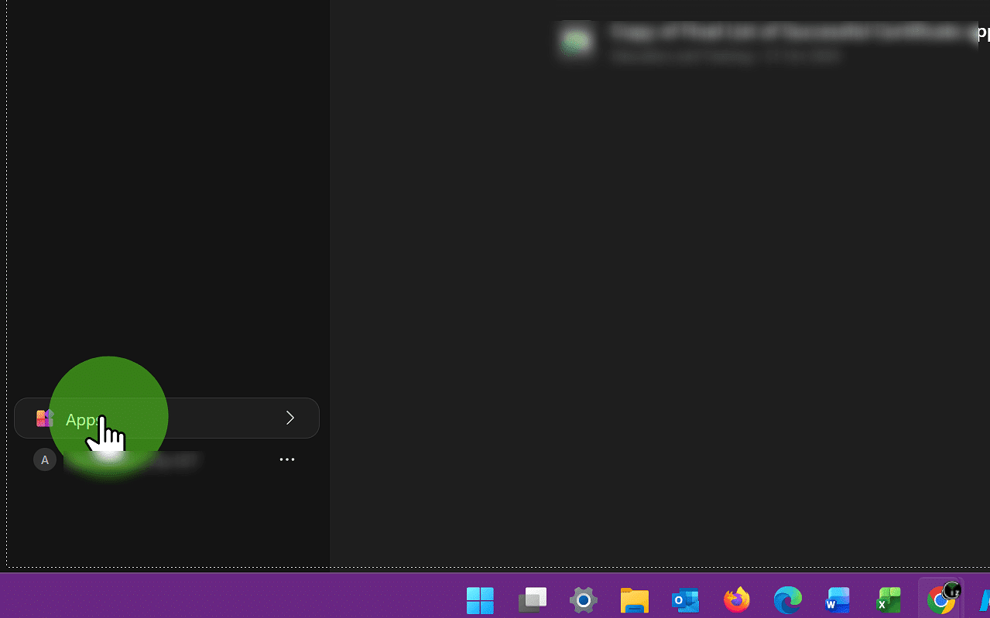990x618 pixels.
Task: Open Task View from the taskbar
Action: coord(533,599)
